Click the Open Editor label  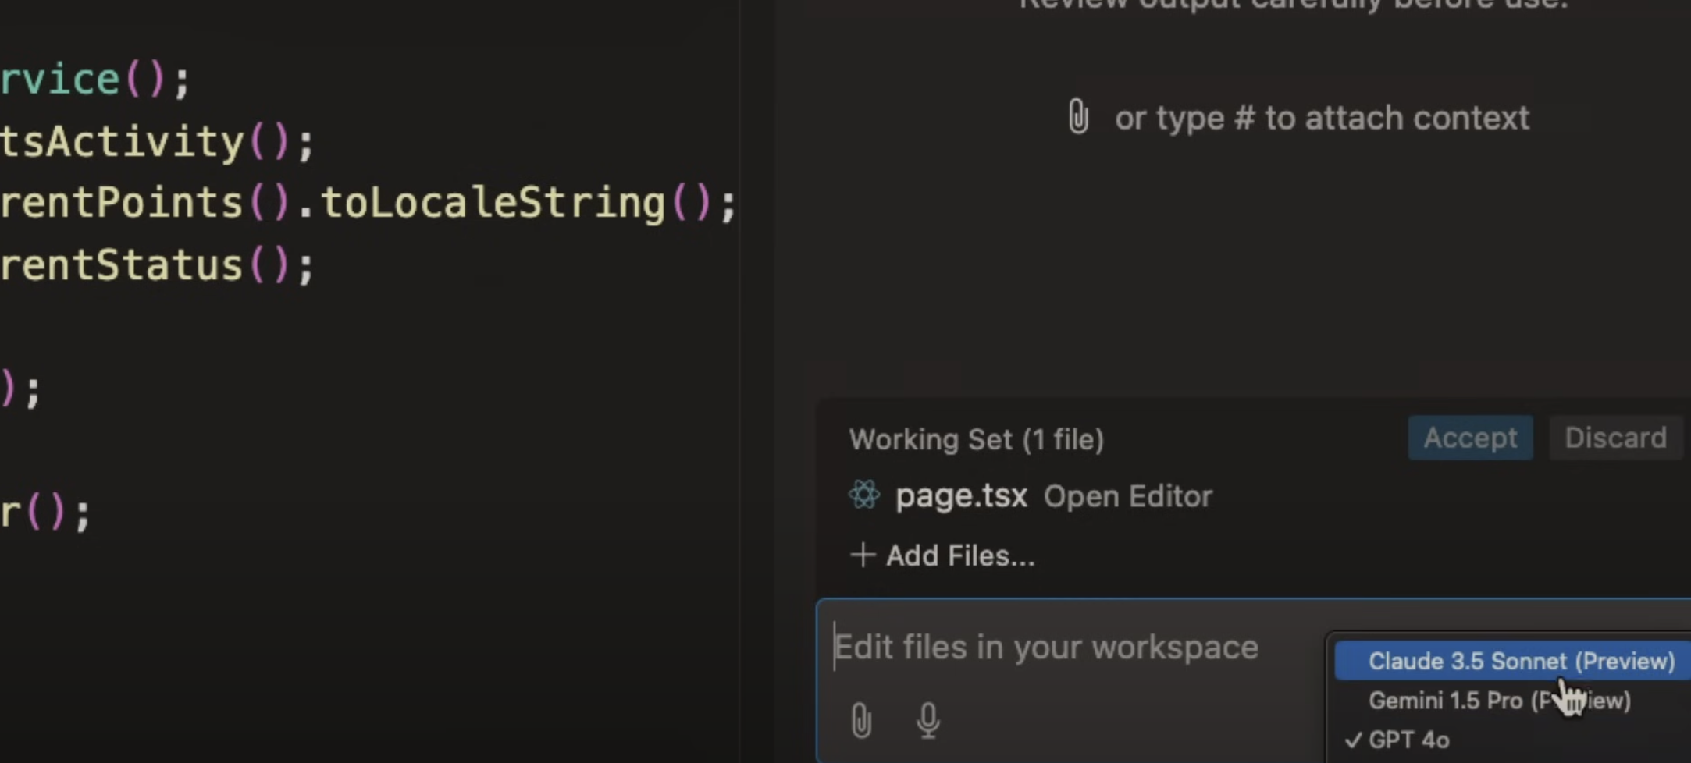tap(1127, 496)
